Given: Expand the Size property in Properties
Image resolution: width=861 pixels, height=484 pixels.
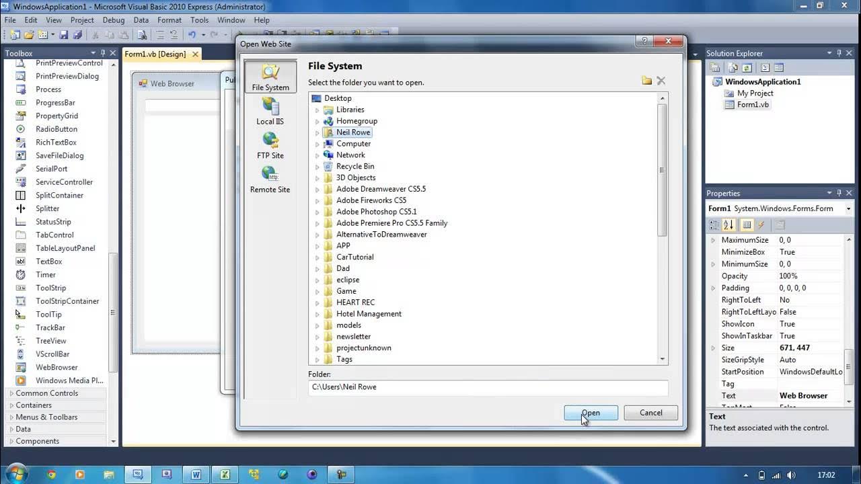Looking at the screenshot, I should [713, 348].
